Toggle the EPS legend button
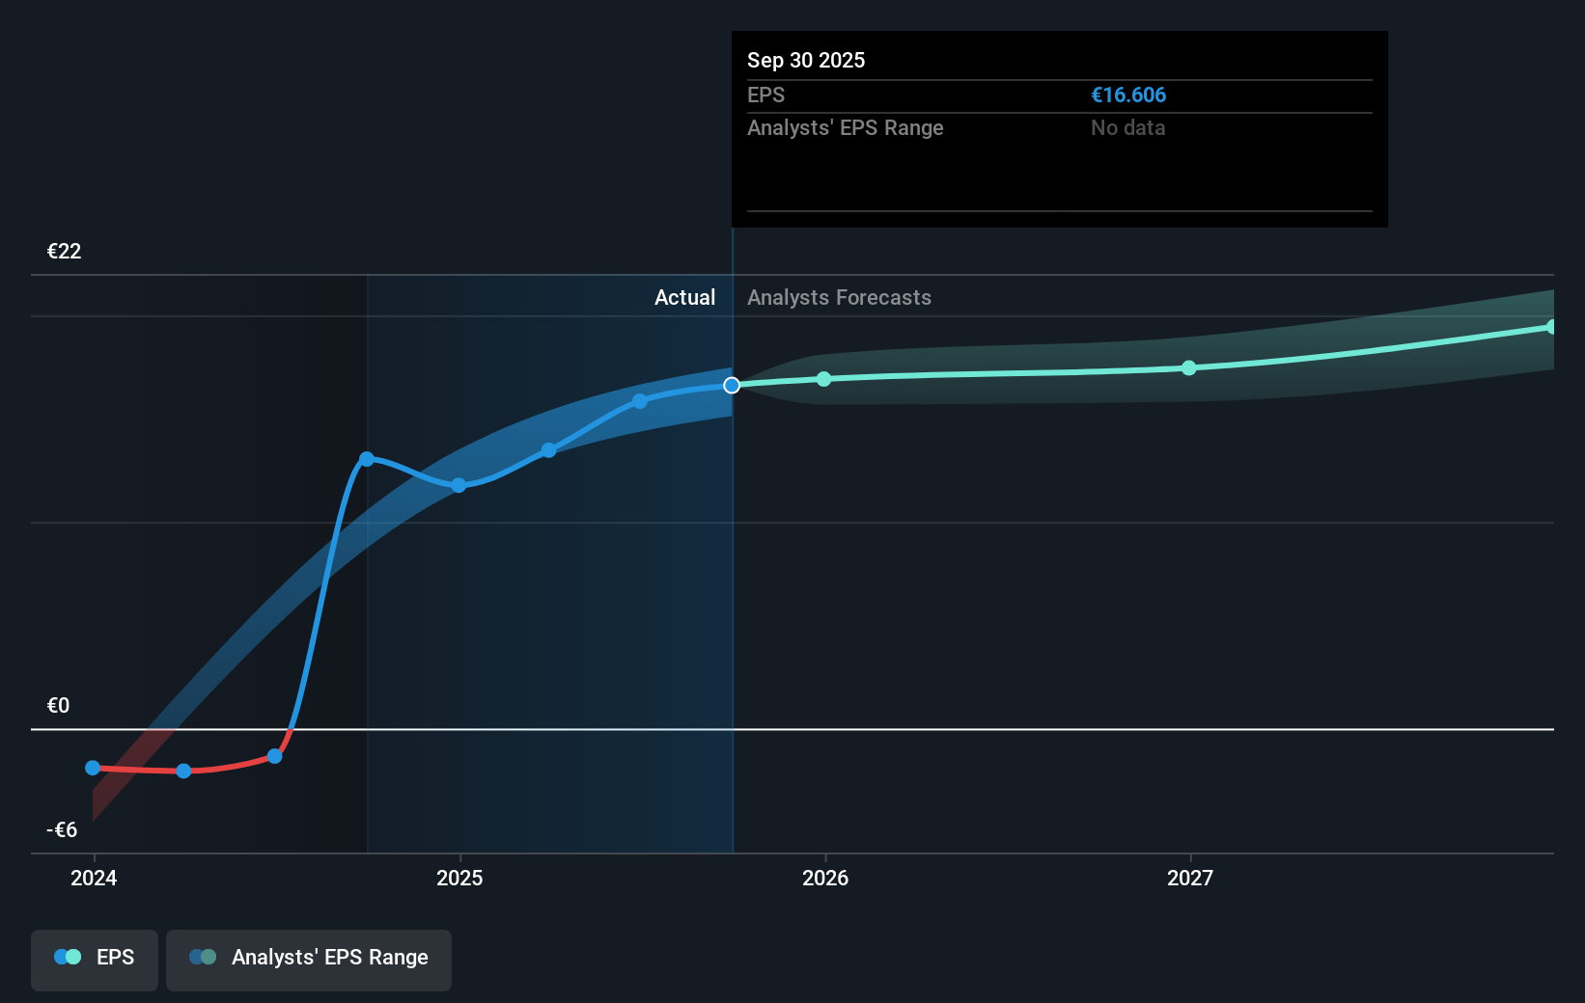The image size is (1585, 1003). coord(95,960)
